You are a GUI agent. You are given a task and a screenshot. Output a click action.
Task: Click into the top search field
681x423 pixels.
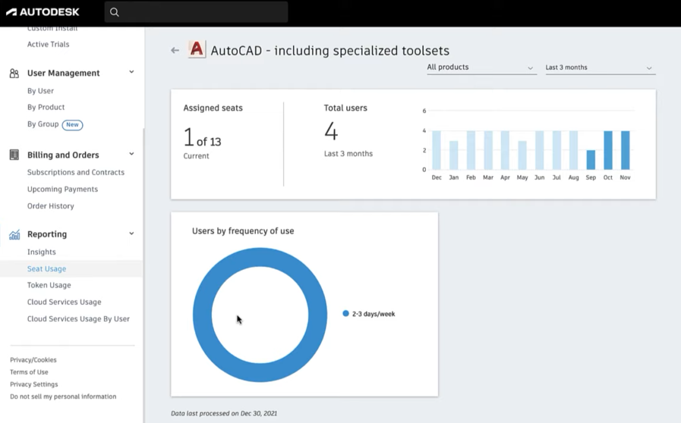coord(196,12)
